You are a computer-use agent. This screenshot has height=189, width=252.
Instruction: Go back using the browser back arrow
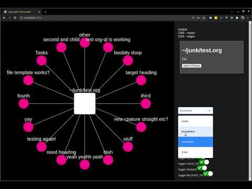coord(4,18)
